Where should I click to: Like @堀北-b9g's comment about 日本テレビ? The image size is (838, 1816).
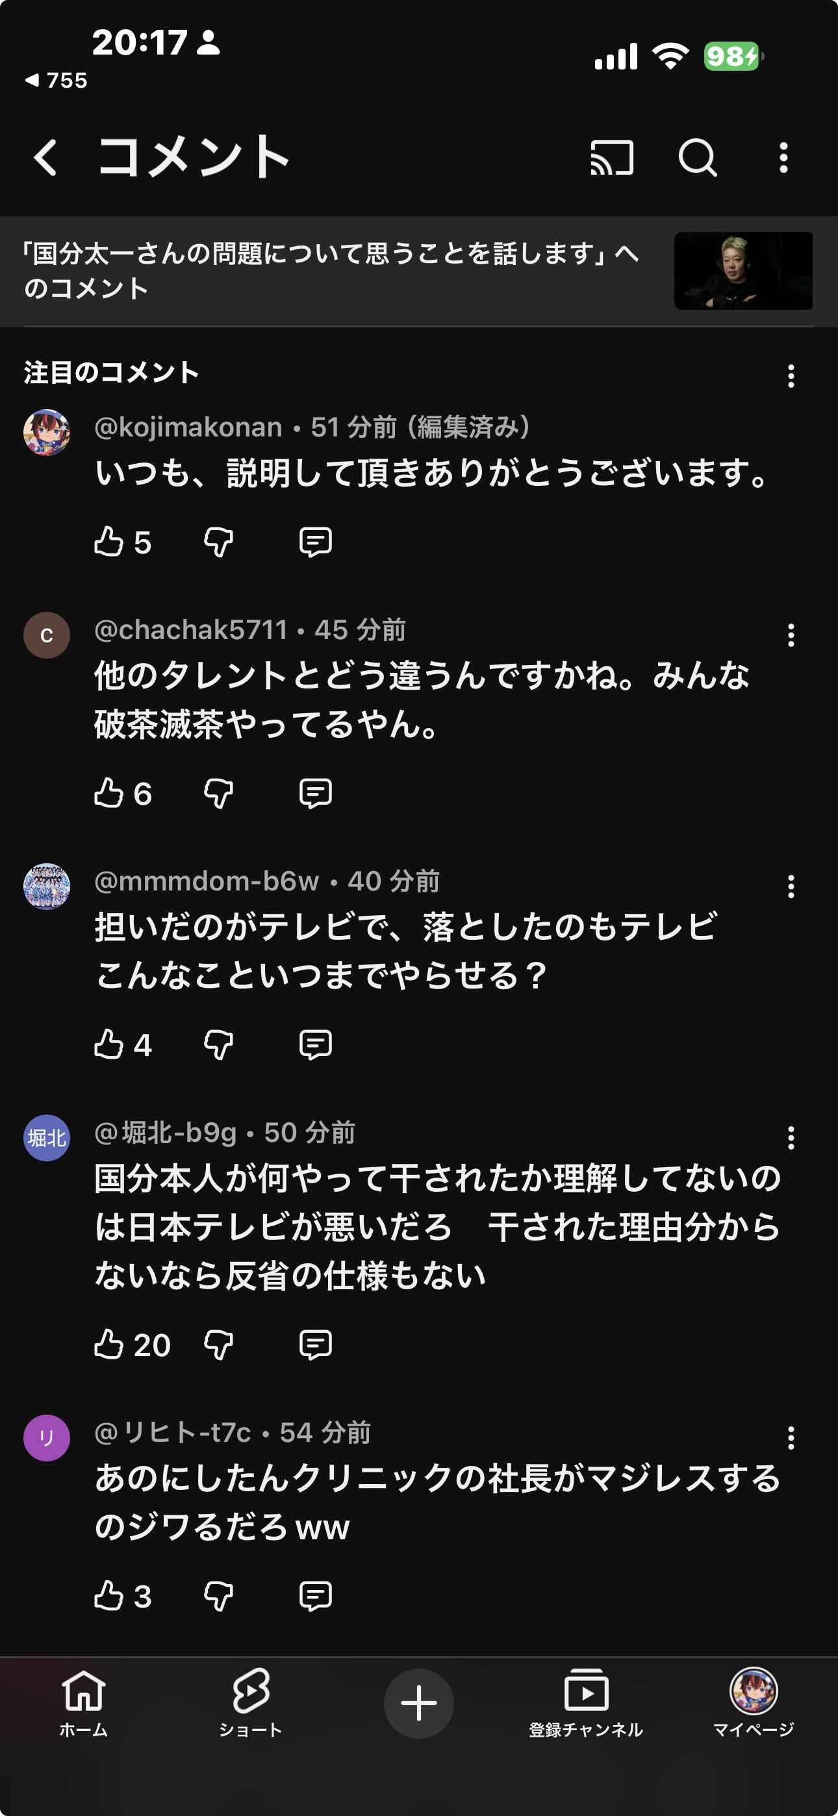coord(113,1344)
